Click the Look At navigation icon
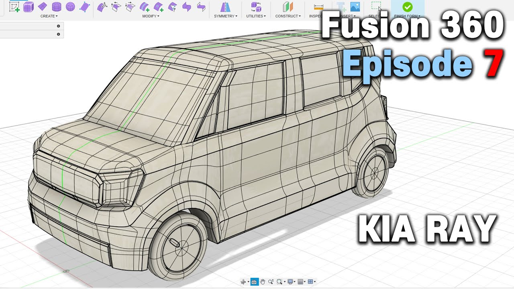The height and width of the screenshot is (289, 514). coord(254,282)
